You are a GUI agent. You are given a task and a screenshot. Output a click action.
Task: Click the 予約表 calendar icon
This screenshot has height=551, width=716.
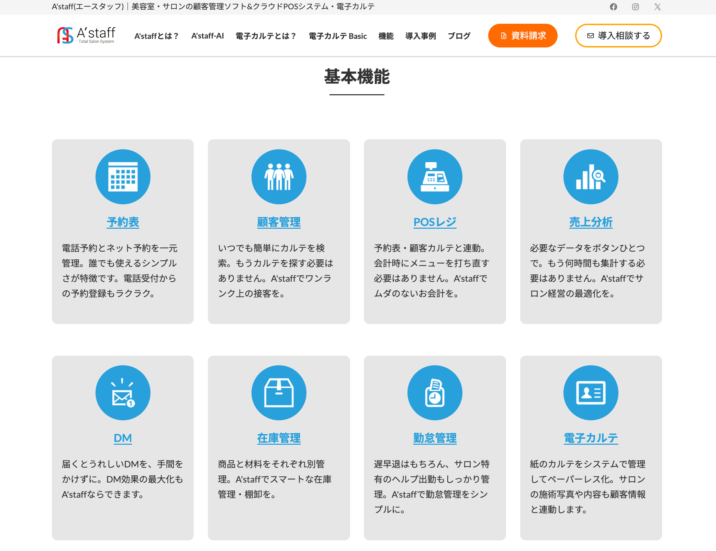coord(123,176)
